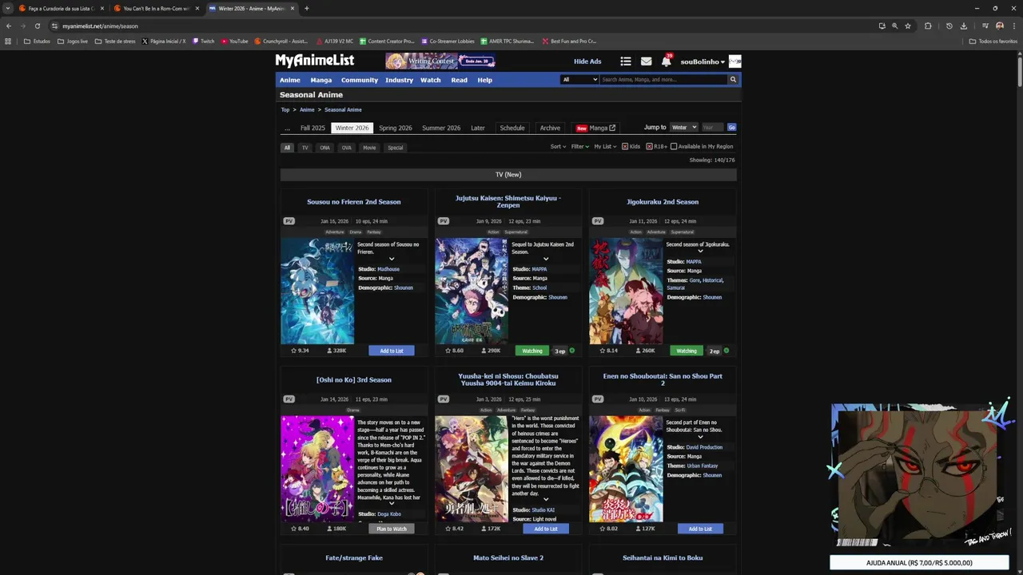Open the MyAnimeList list menu icon
1023x575 pixels.
tap(626, 61)
